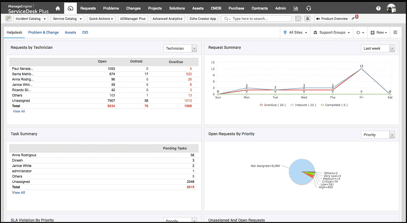The image size is (407, 223).
Task: Open the Last week period dropdown
Action: 378,48
